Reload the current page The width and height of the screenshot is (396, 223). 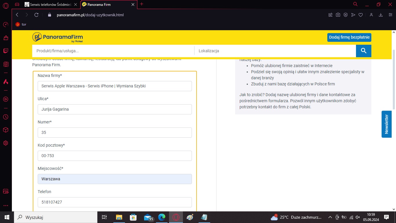(36, 15)
